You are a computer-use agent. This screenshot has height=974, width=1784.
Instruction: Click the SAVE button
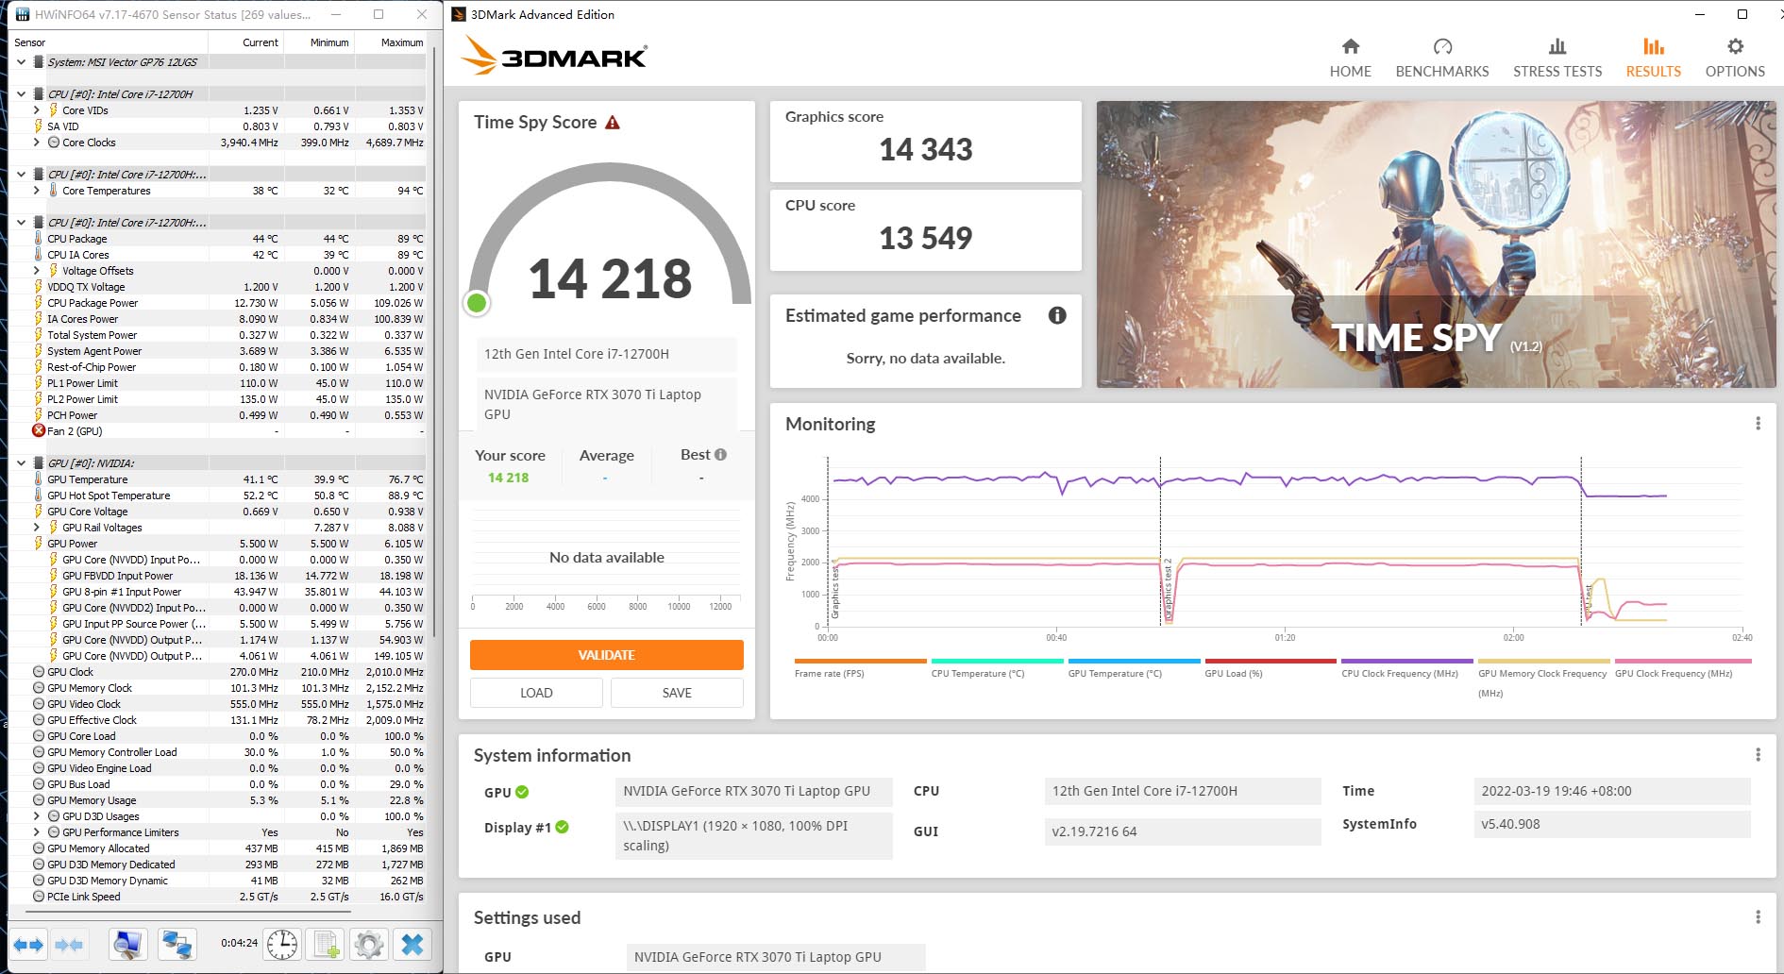677,693
